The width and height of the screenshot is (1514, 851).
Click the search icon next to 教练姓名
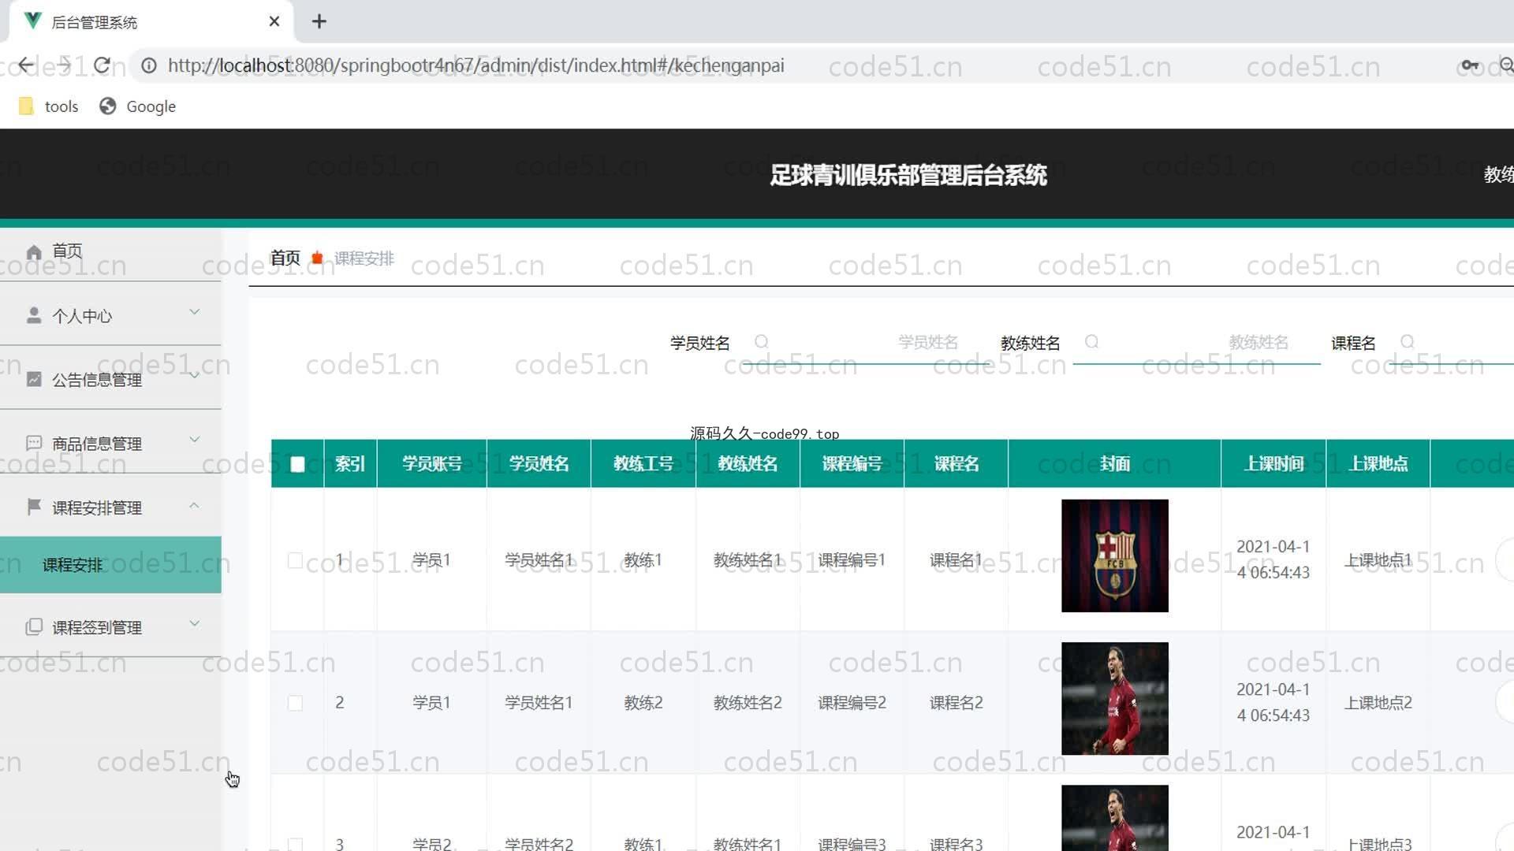1091,342
